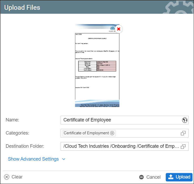This screenshot has height=184, width=194.
Task: Select the Certificate of Employment tag text
Action: (86, 133)
